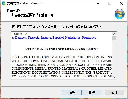Image resolution: width=128 pixels, height=99 pixels.
Task: Click the Start Menu 8 installer title icon
Action: (x=4, y=3)
